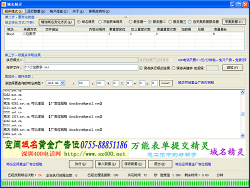
Task: Click 域名空间黄金广告位招租 link right of 退出
Action: tap(193, 164)
